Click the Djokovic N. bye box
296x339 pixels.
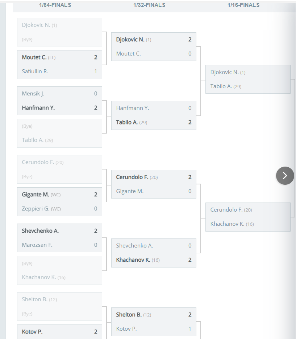(x=59, y=32)
